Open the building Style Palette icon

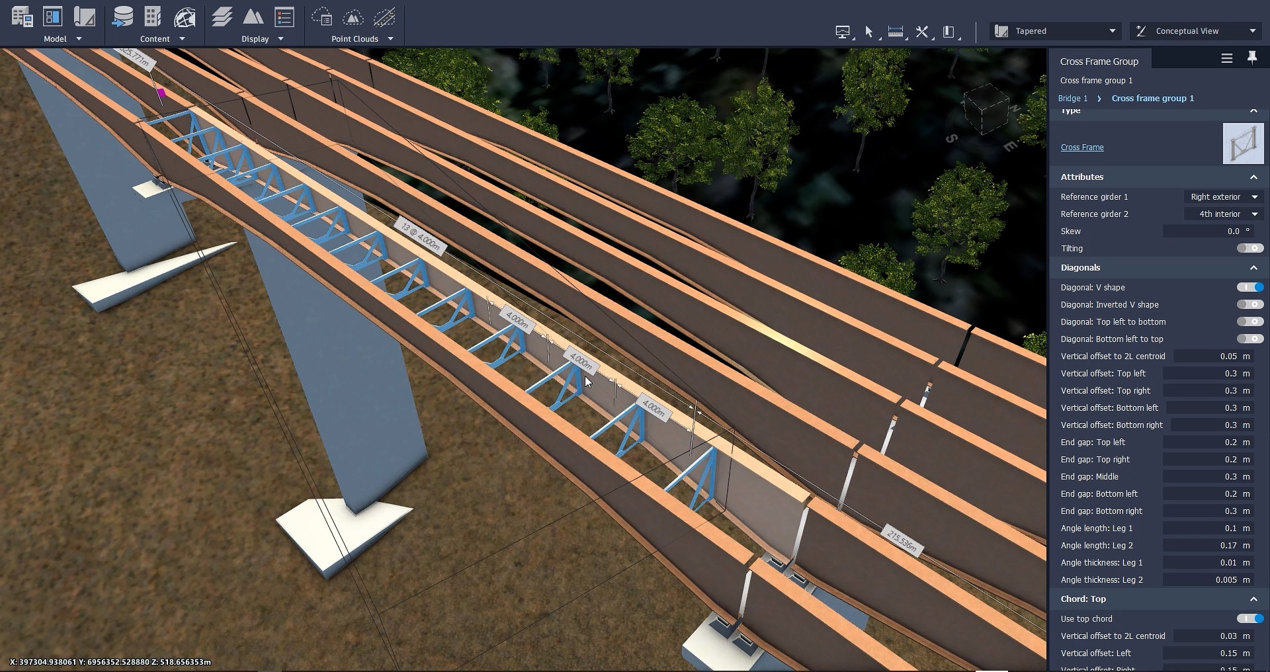pyautogui.click(x=153, y=17)
